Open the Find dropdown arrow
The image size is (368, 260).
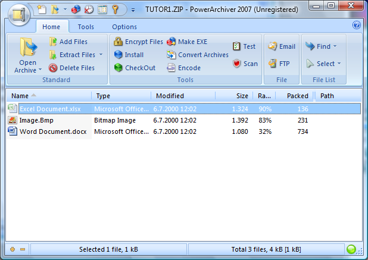(x=335, y=46)
